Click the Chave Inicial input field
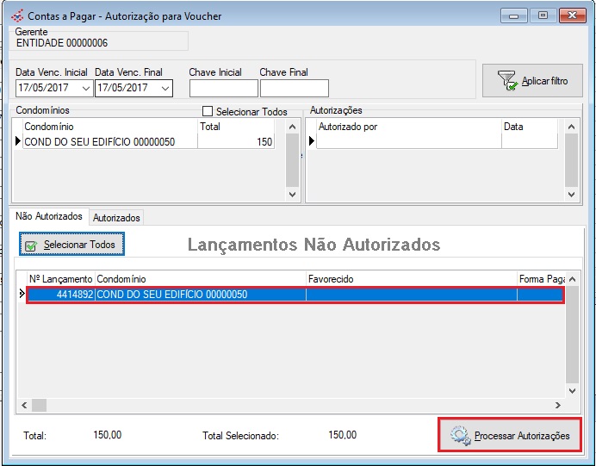 pyautogui.click(x=223, y=88)
